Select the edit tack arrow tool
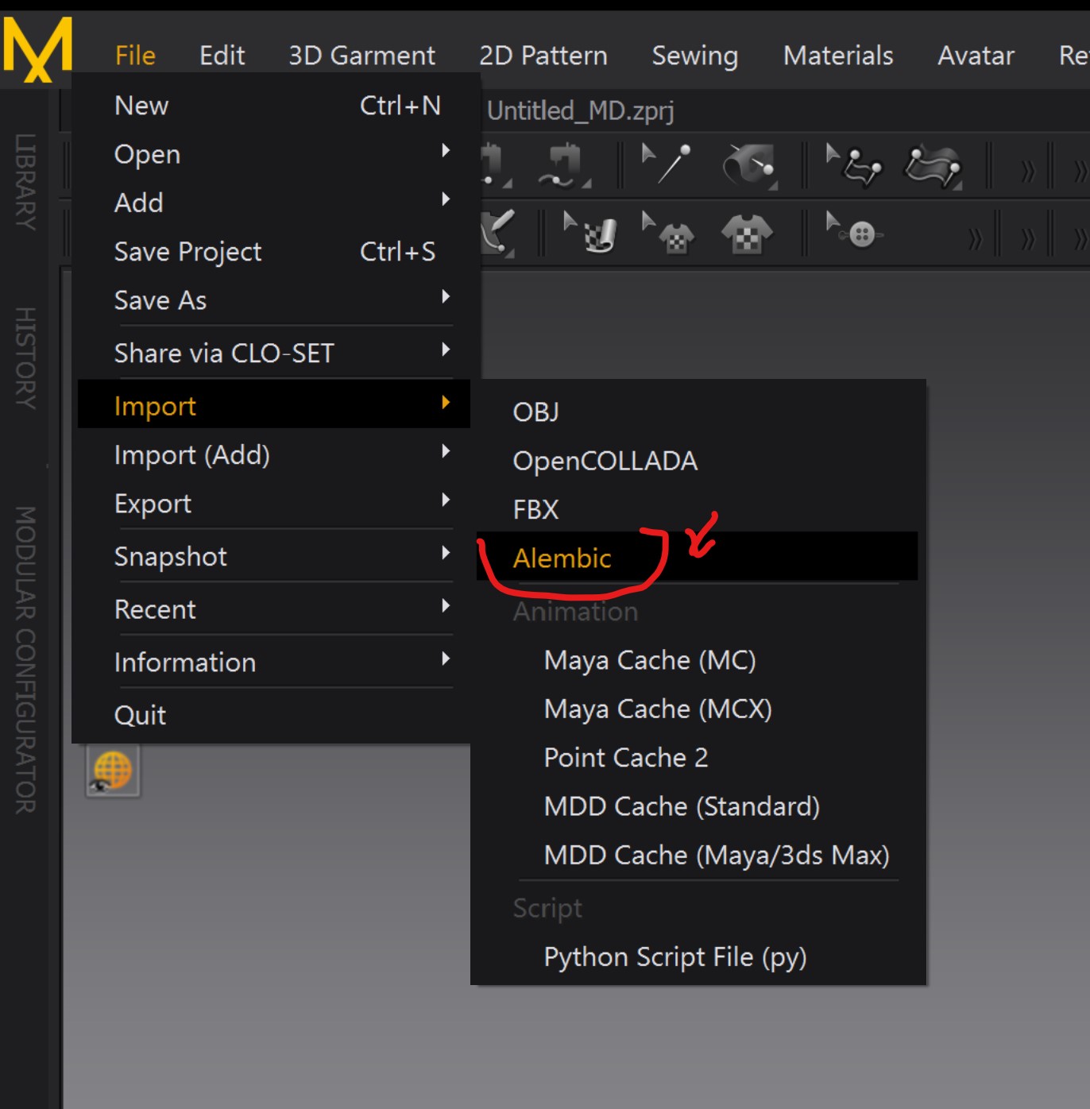This screenshot has height=1109, width=1090. [854, 164]
